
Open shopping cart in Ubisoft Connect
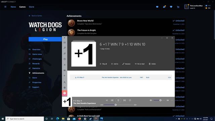point(178,7)
